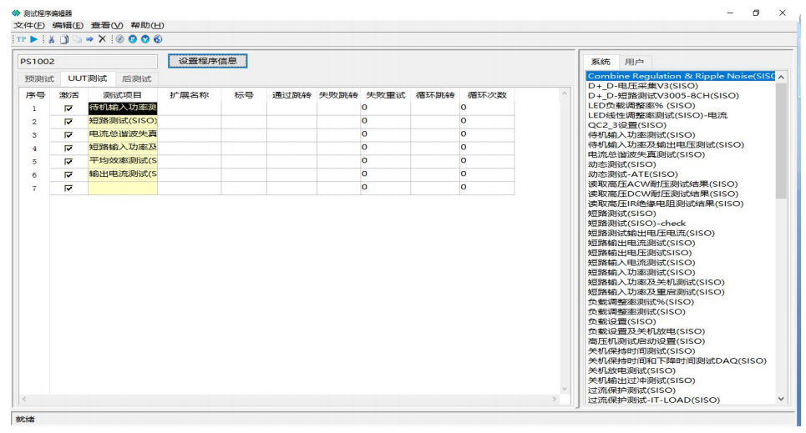This screenshot has height=433, width=806.
Task: Open the 文件(F) menu
Action: click(29, 25)
